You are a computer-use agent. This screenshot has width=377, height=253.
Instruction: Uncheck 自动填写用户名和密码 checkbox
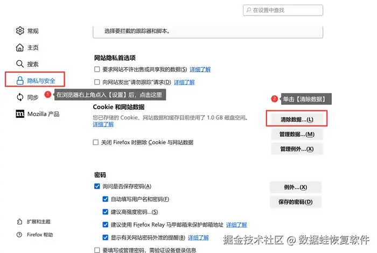106,199
